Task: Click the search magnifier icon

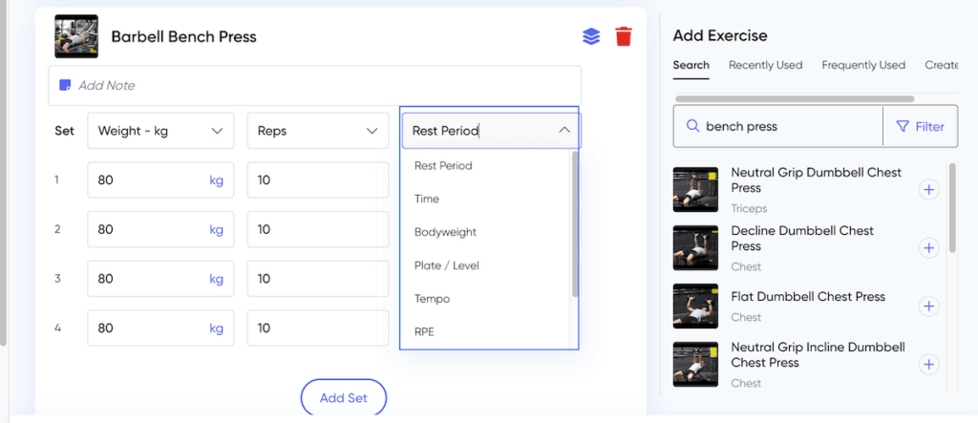Action: pyautogui.click(x=691, y=126)
